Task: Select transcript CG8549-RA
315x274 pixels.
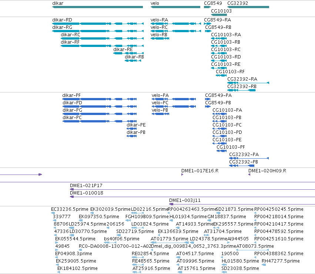Action: [208, 24]
